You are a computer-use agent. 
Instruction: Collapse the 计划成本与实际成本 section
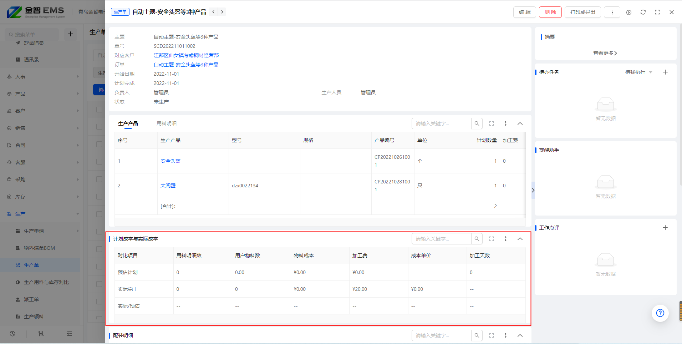coord(520,239)
